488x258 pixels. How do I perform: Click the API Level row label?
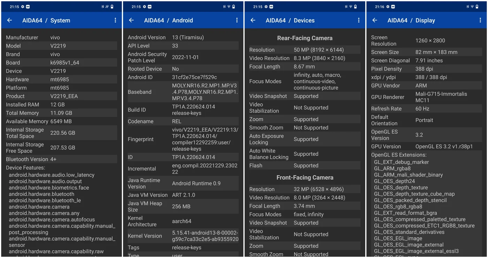click(139, 46)
